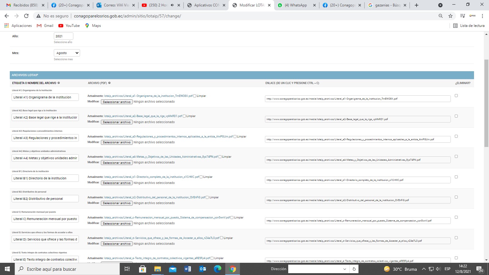
Task: Check Eliminar box for Literal A1 row
Action: 456,96
